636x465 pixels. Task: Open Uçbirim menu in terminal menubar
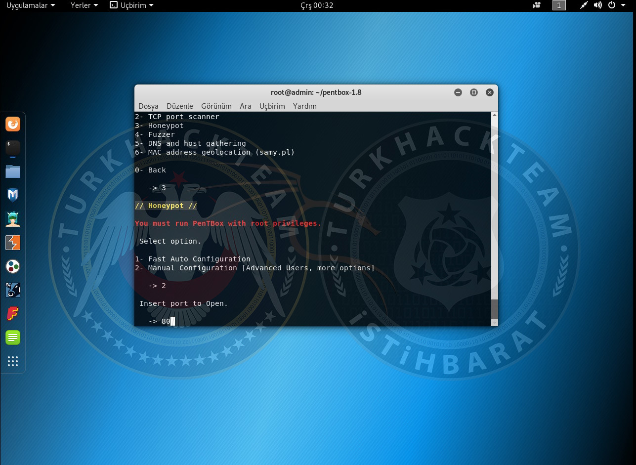[x=272, y=106]
